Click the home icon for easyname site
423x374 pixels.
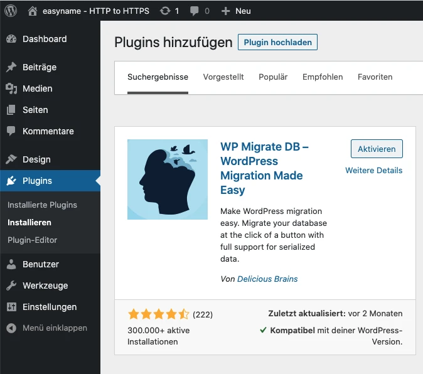click(x=33, y=11)
